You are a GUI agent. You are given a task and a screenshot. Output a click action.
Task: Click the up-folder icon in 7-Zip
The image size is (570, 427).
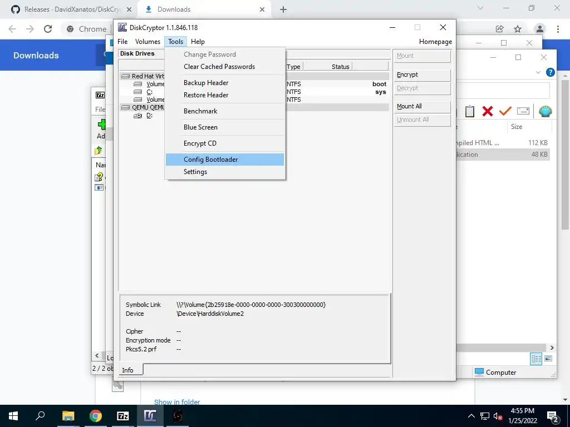tap(98, 150)
